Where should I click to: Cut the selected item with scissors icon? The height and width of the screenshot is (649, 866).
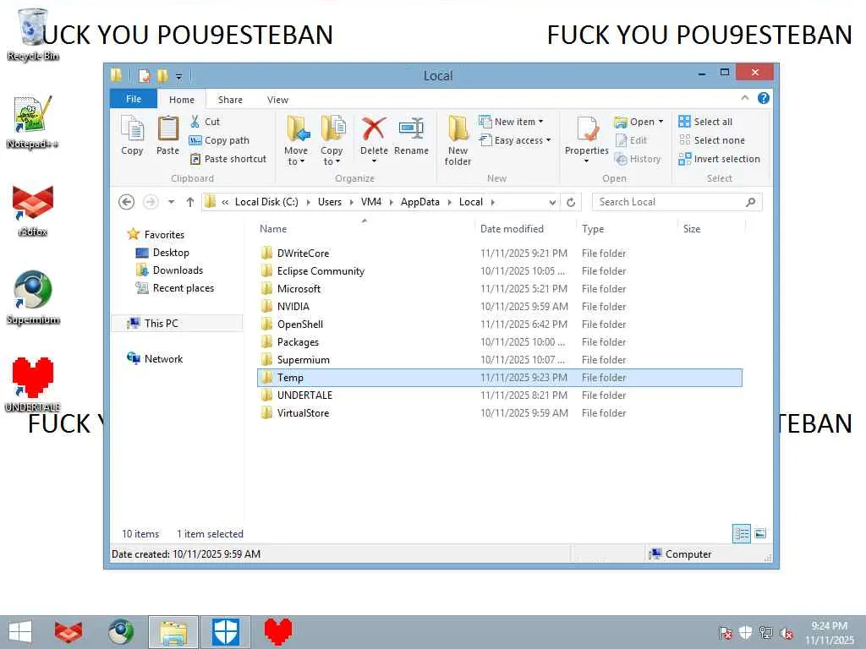click(205, 122)
